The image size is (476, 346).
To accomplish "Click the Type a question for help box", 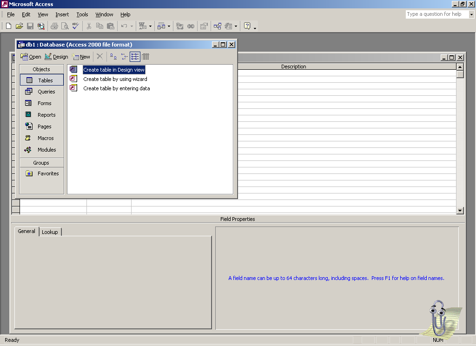I will (x=437, y=14).
